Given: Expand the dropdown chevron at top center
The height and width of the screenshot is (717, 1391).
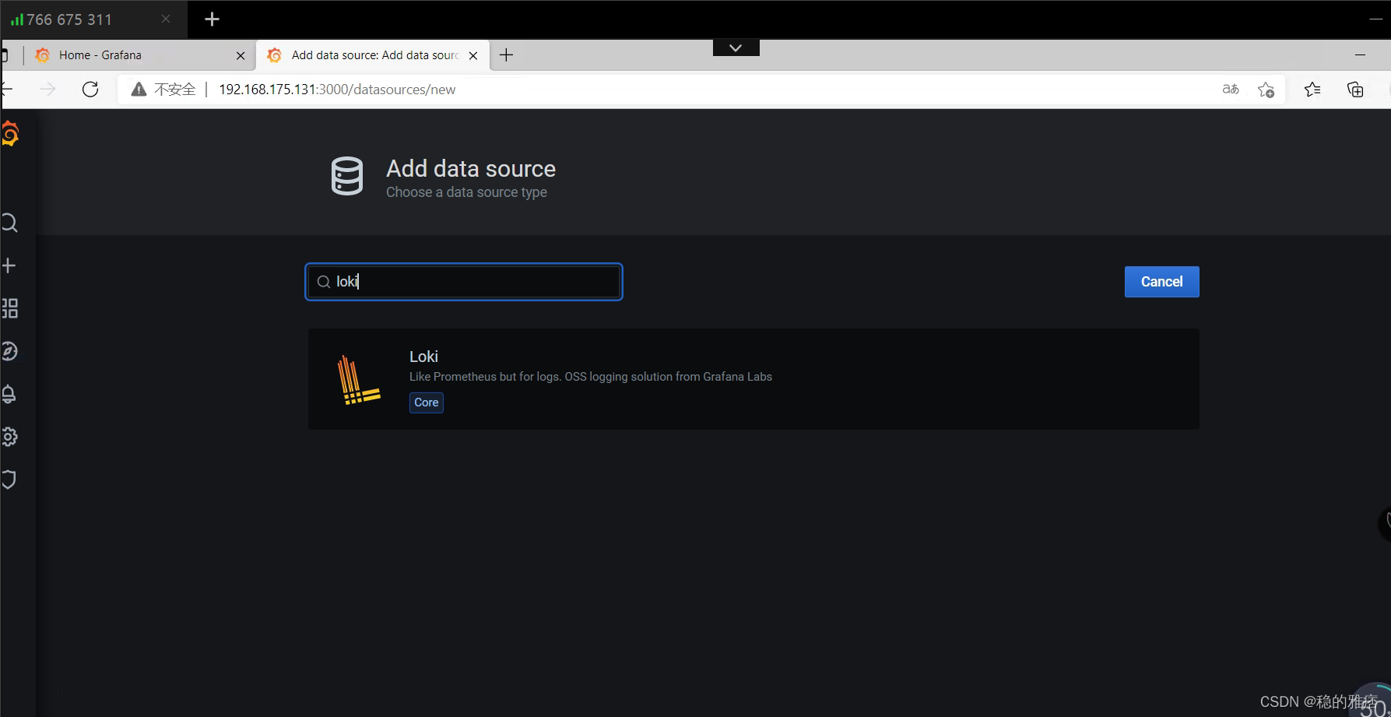Looking at the screenshot, I should point(736,48).
